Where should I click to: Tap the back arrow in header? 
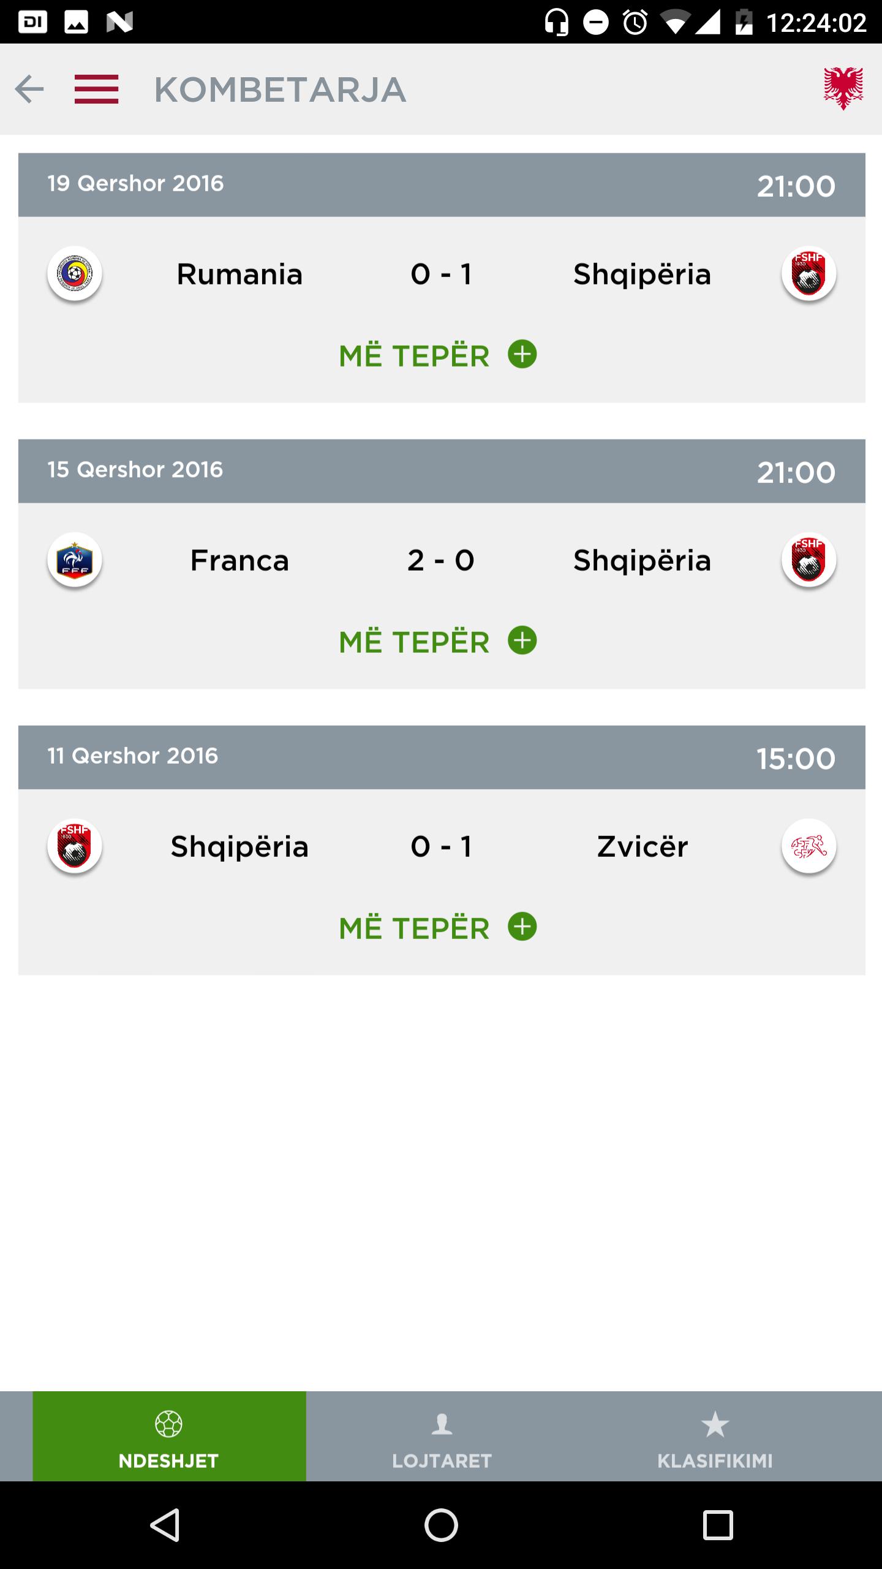tap(29, 89)
